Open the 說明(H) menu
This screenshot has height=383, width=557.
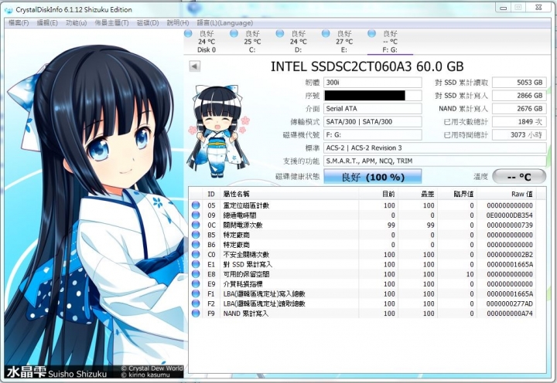(178, 23)
